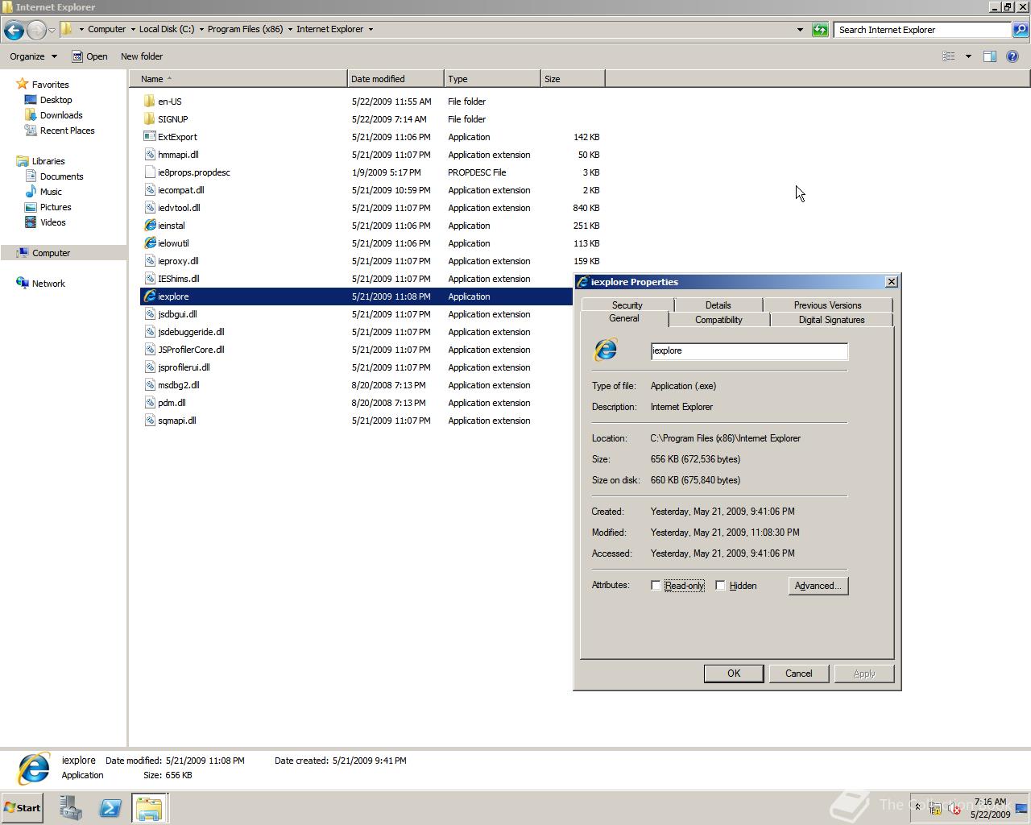Expand the Local Disk (C:) breadcrumb arrow
The height and width of the screenshot is (825, 1031).
click(201, 30)
